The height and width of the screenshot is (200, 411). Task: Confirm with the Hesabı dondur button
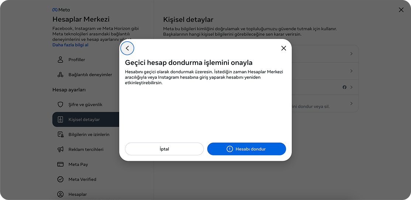[246, 149]
